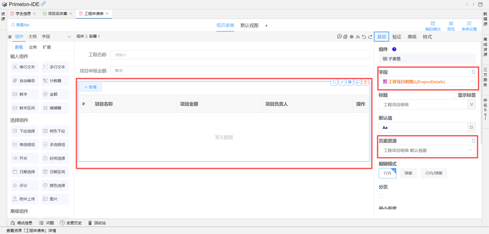Switch to 编码模式 coding mode
Viewport: 489px width, 234px height.
[x=433, y=26]
